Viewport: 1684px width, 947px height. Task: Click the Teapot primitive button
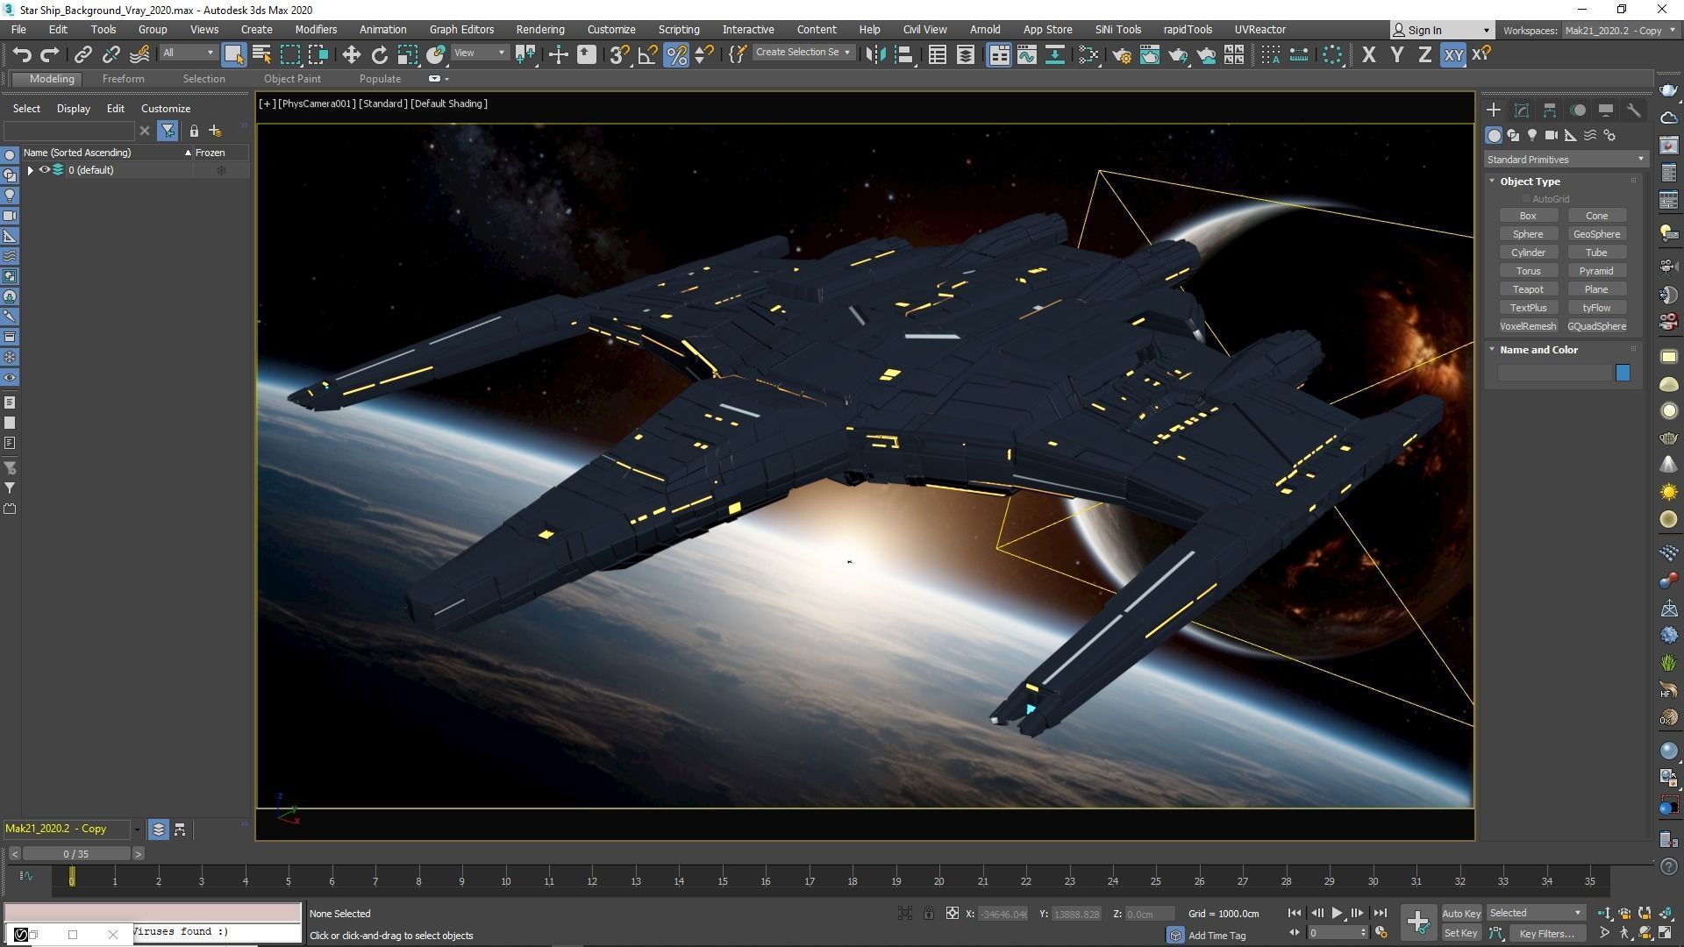[1527, 289]
